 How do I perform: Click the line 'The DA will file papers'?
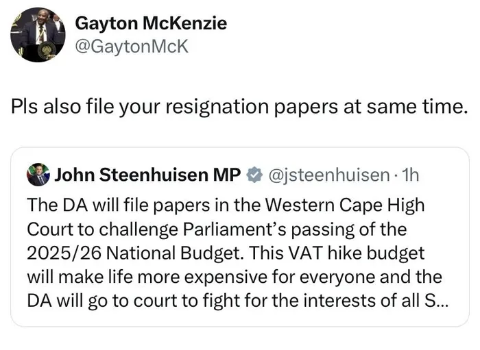(226, 205)
